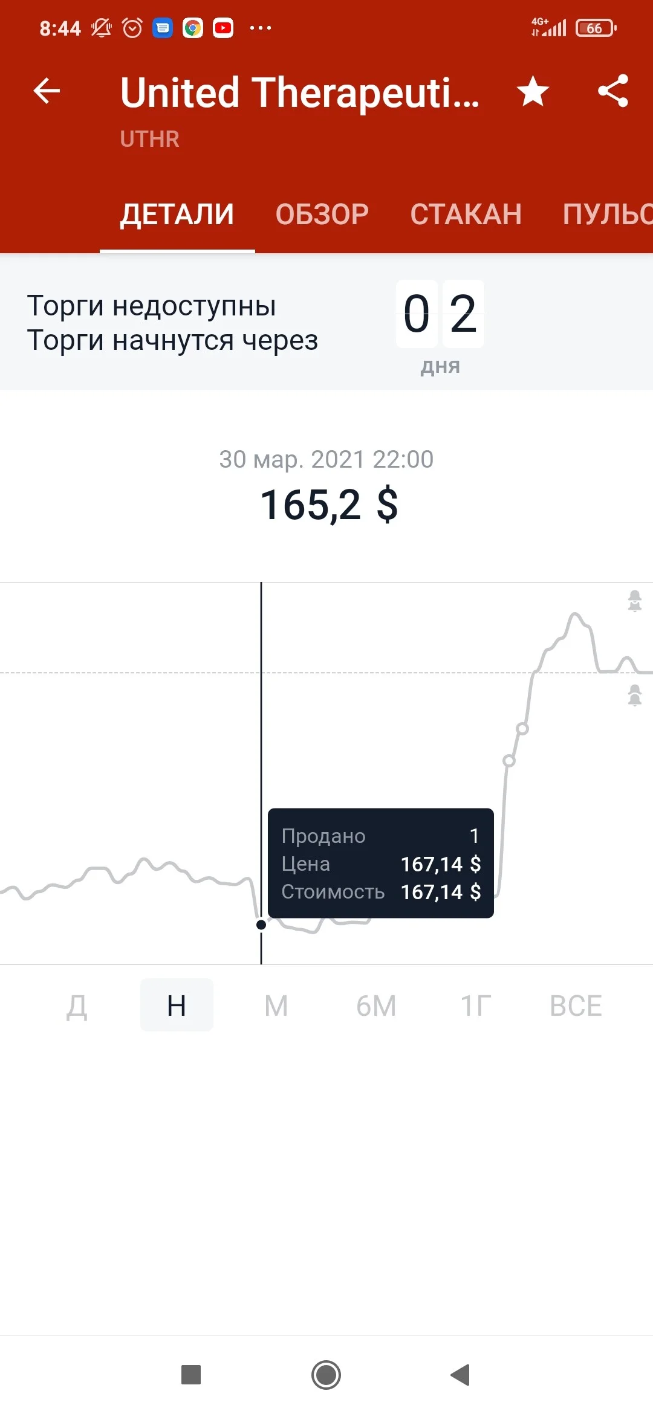Toggle the favorite star icon
This screenshot has width=653, height=1414.
533,92
